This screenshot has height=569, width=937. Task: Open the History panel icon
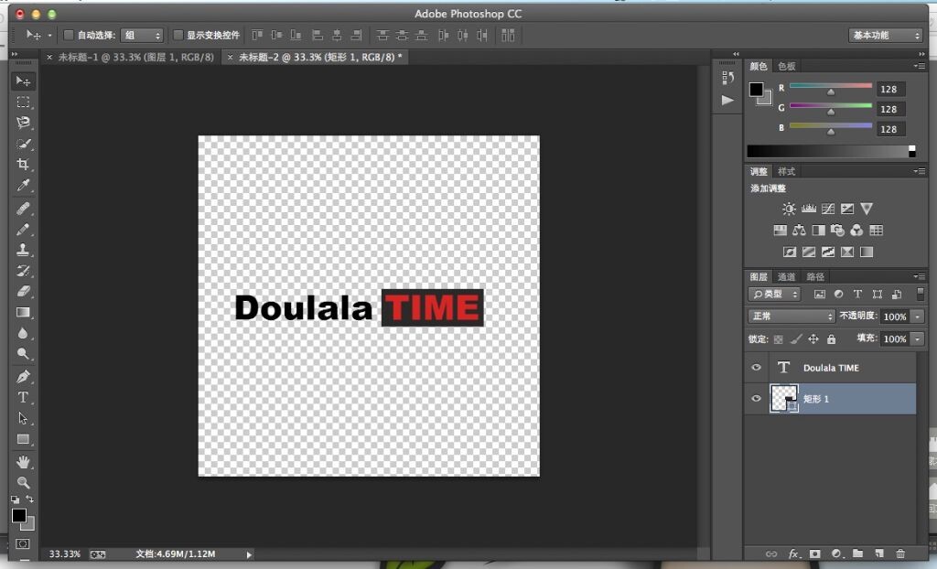pos(727,78)
